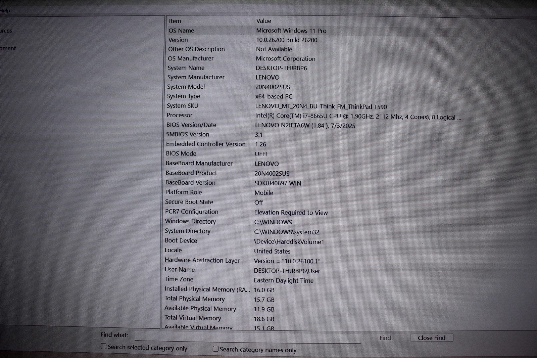537x358 pixels.
Task: Select the Version row
Action: (314, 40)
